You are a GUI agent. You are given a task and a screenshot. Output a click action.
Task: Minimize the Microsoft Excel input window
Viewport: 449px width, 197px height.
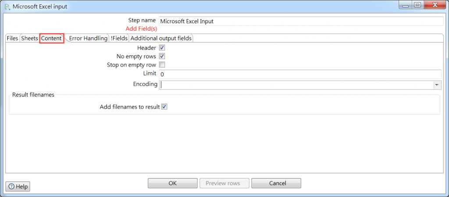point(406,5)
